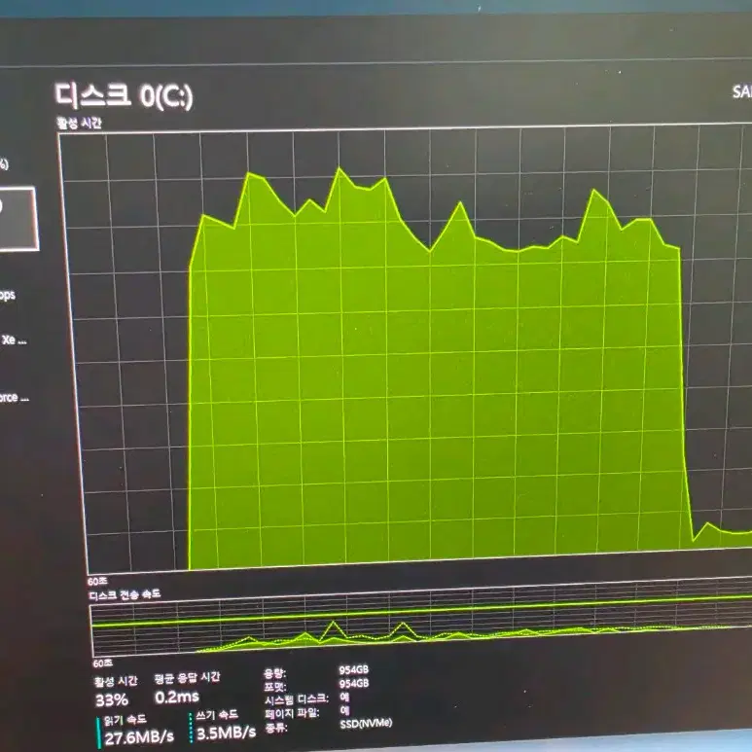
Task: Click the 디스크 0(C:) heading
Action: (x=124, y=96)
